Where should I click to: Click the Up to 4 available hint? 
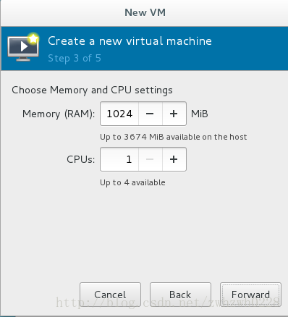[132, 182]
